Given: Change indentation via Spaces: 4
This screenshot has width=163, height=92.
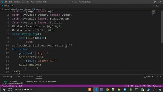Looking at the screenshot, I should click(138, 86).
